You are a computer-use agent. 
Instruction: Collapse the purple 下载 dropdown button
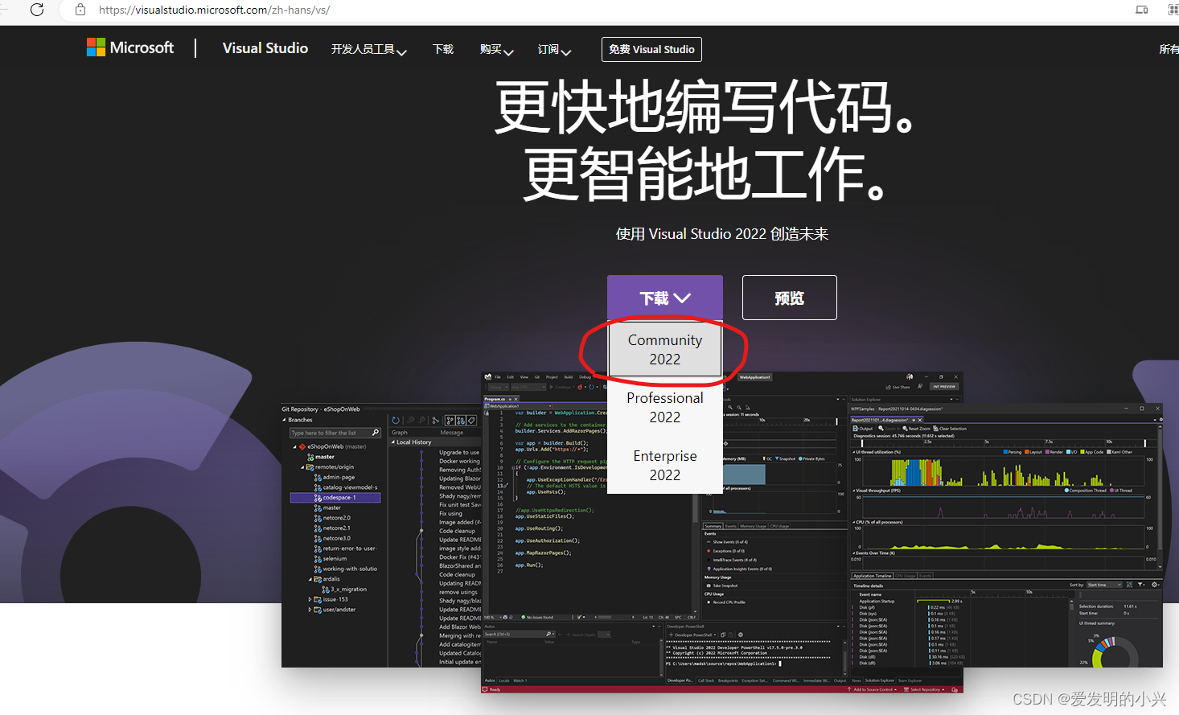[x=665, y=298]
